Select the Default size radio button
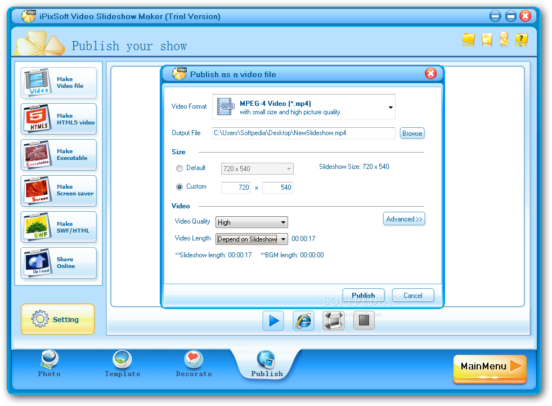The image size is (552, 406). (x=179, y=168)
